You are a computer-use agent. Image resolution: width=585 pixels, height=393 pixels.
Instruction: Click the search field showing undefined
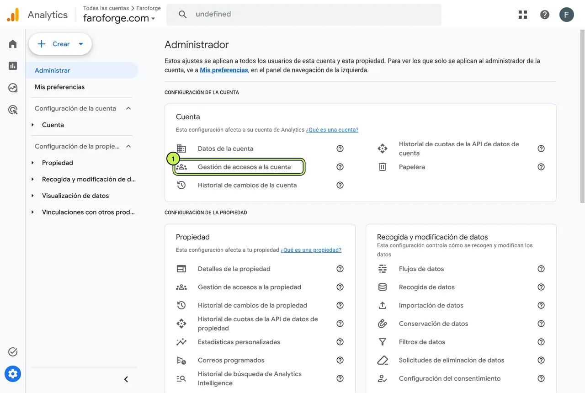[x=304, y=15]
